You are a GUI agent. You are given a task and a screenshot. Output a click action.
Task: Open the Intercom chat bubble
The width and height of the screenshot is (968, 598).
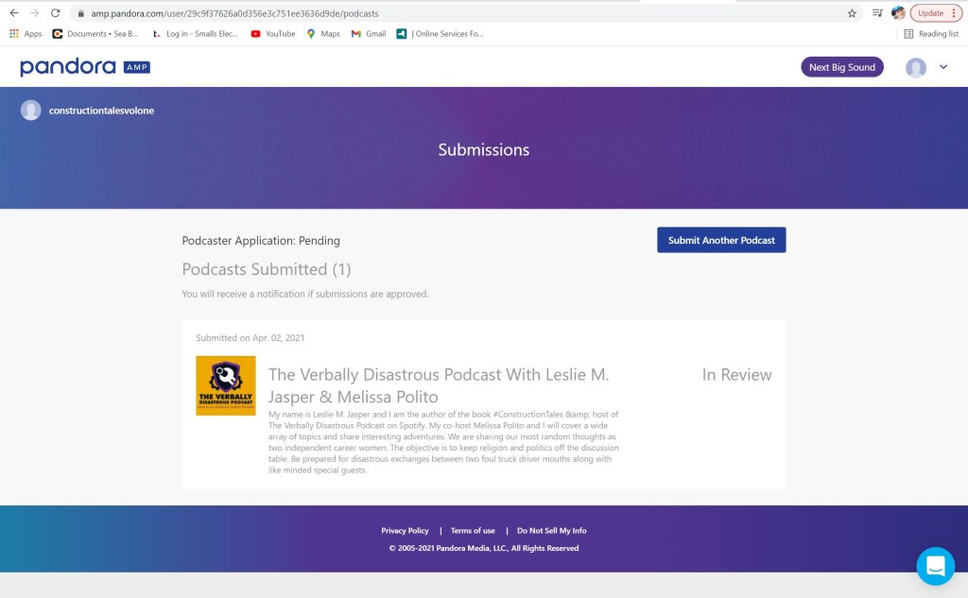(935, 566)
